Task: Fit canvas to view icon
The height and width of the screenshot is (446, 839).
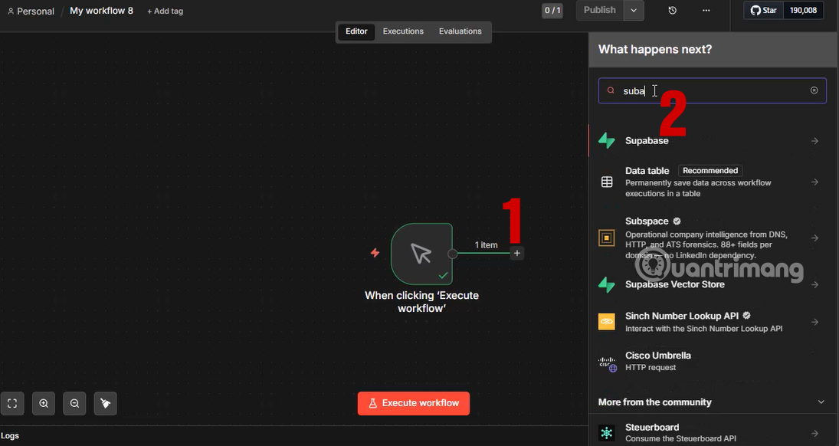Action: click(12, 404)
